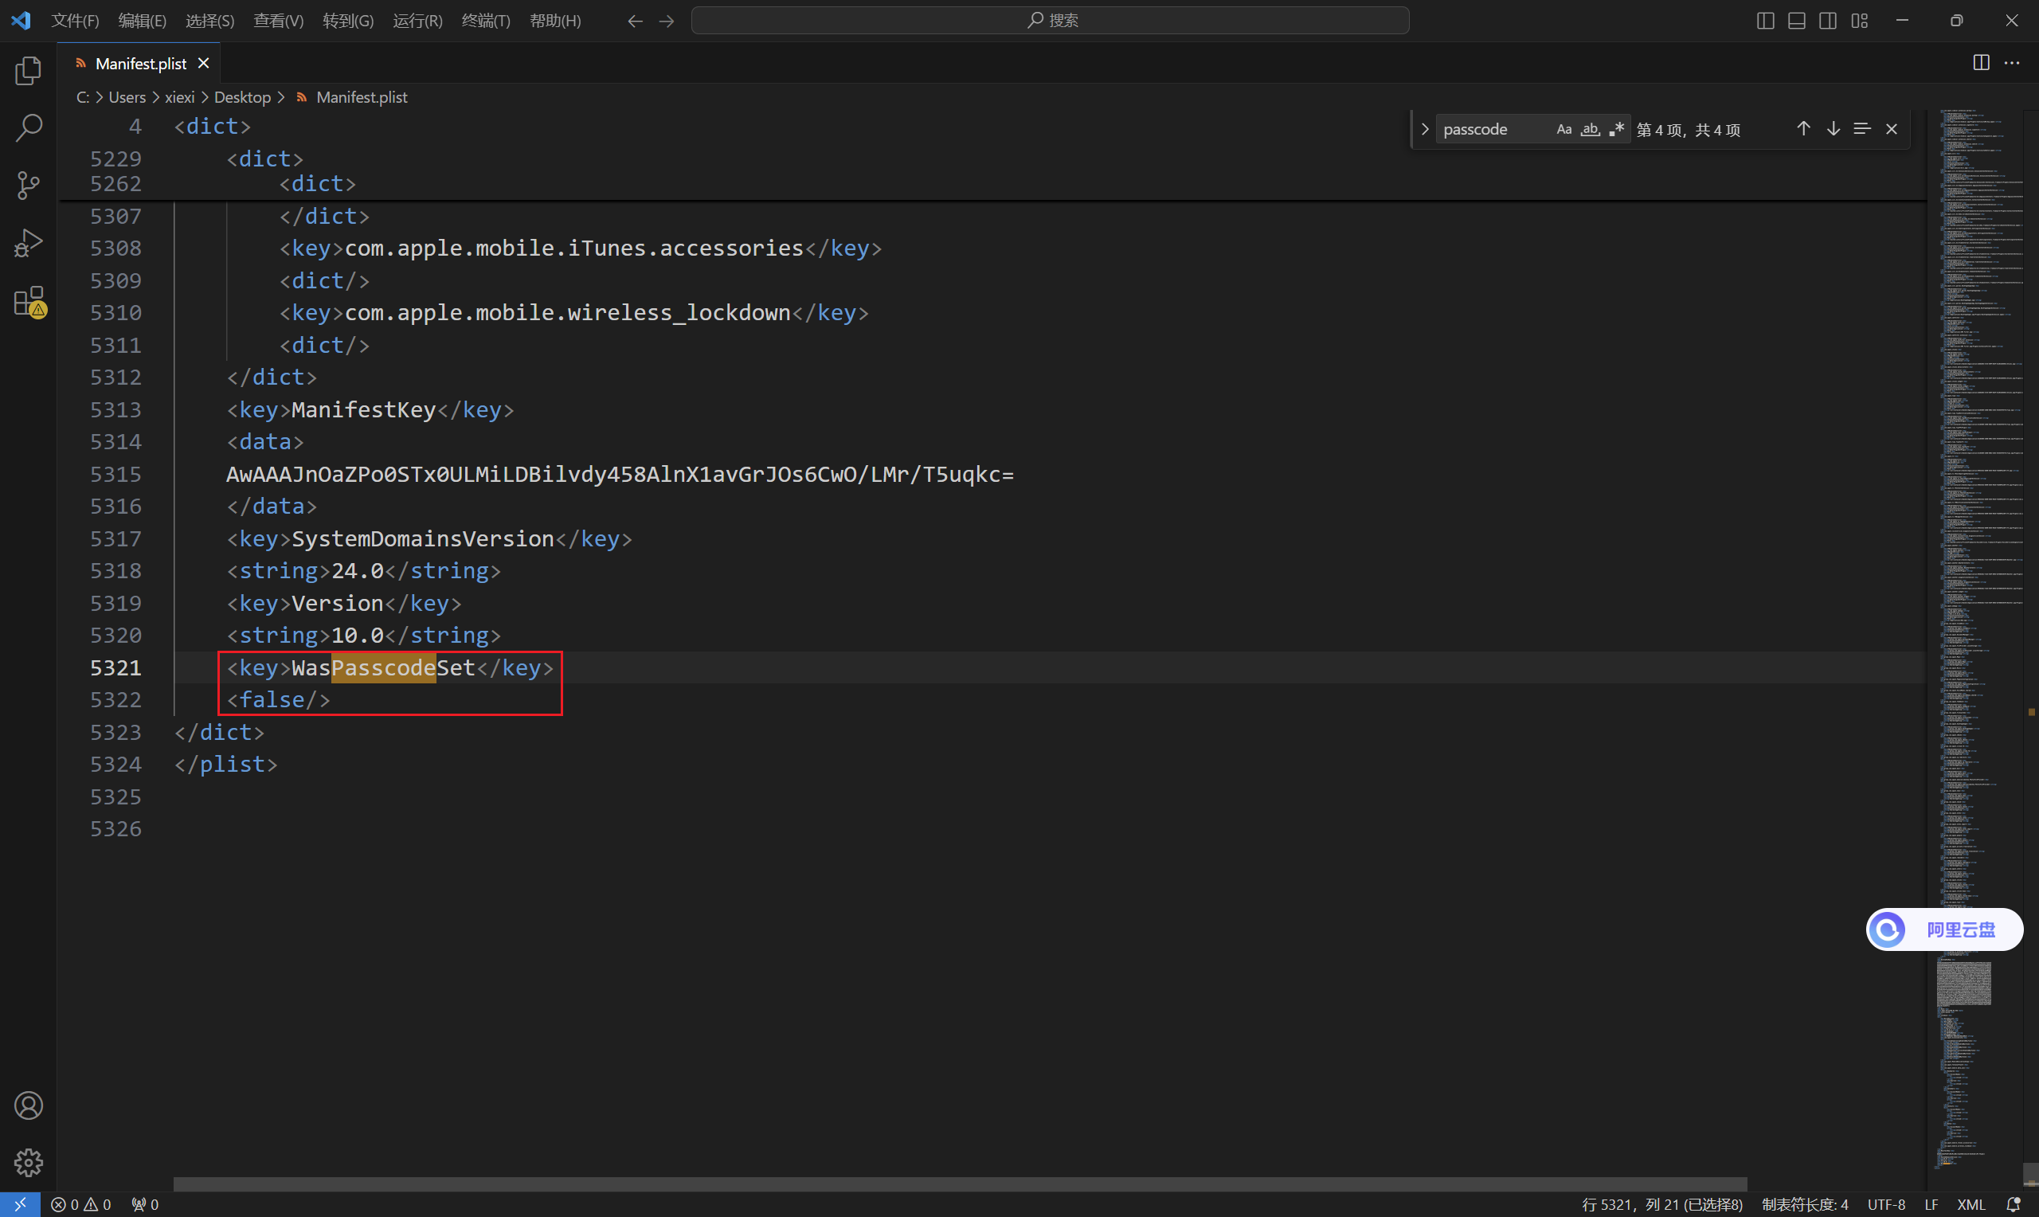Image resolution: width=2039 pixels, height=1217 pixels.
Task: Click the WasPasscodeSet key text
Action: [383, 667]
